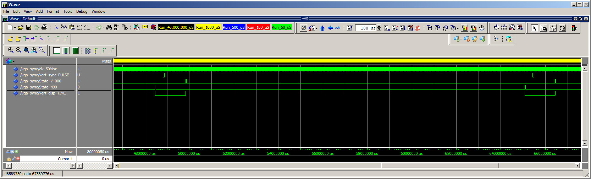Expand the New file dropdown arrow

(15, 28)
